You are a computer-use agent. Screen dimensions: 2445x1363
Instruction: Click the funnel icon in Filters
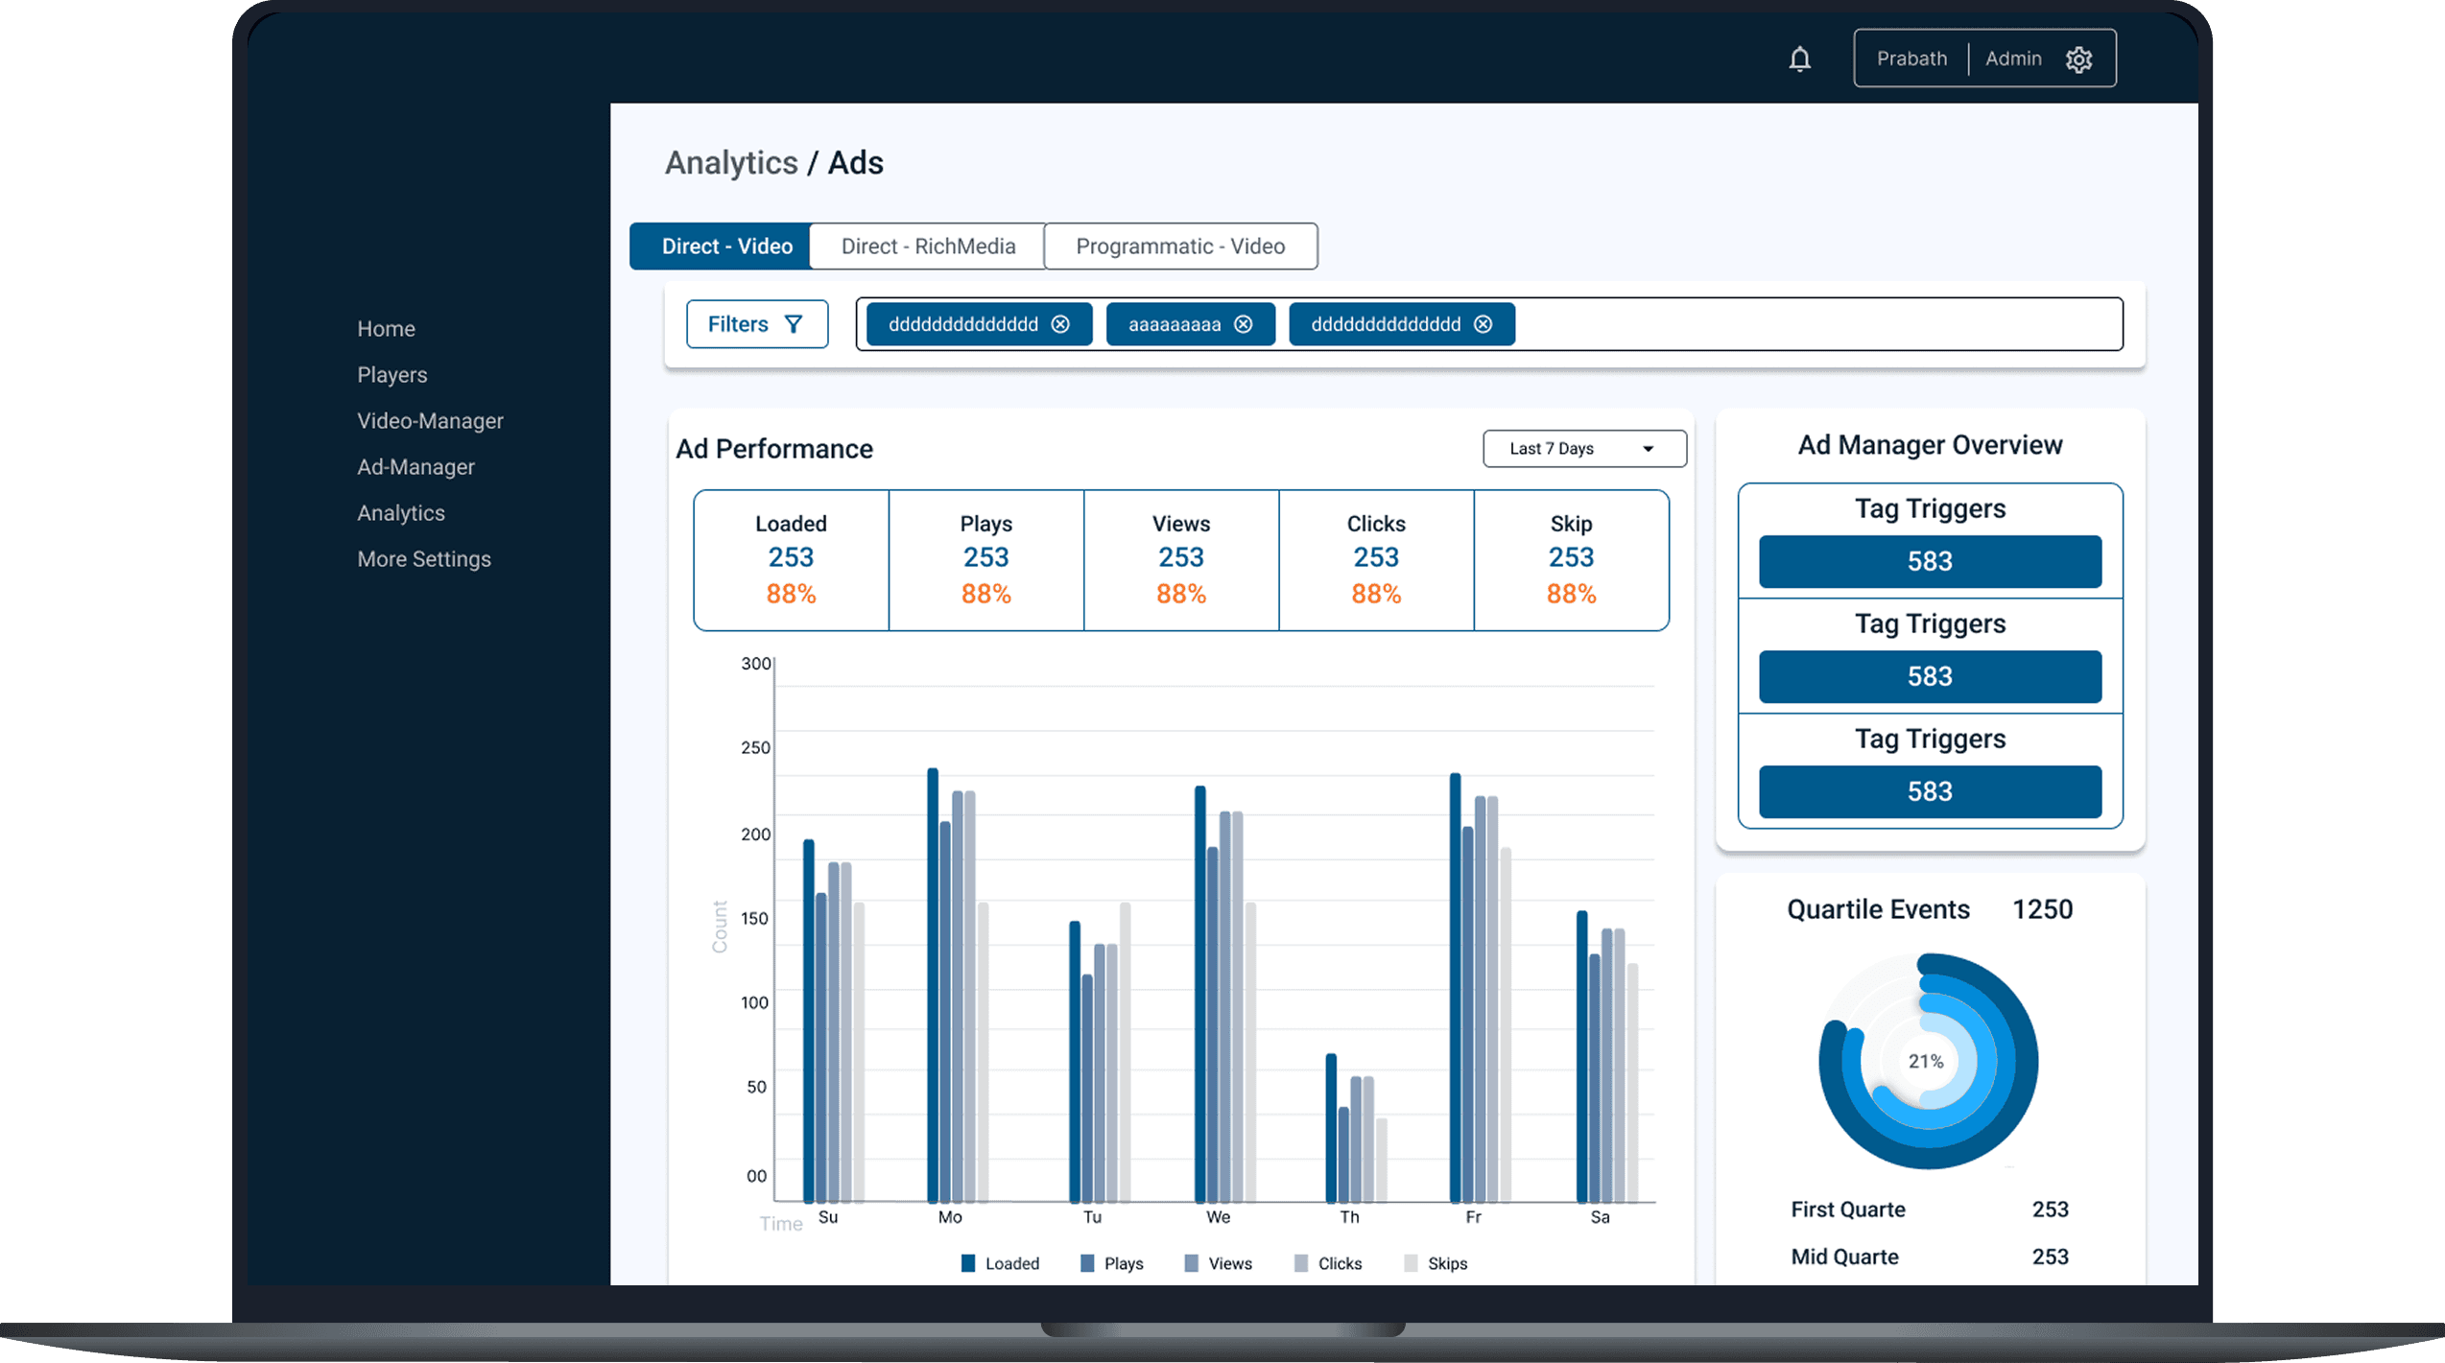794,324
